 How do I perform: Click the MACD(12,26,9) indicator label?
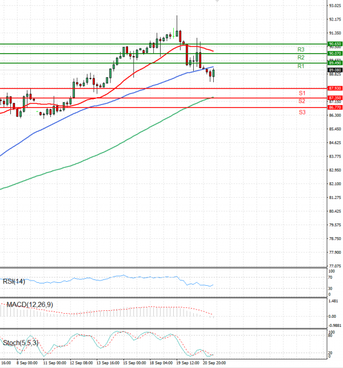click(x=30, y=305)
